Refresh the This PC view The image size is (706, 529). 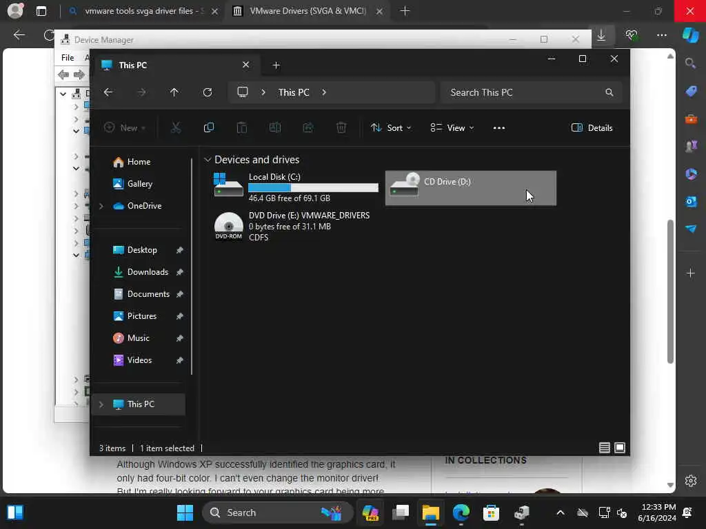click(208, 92)
